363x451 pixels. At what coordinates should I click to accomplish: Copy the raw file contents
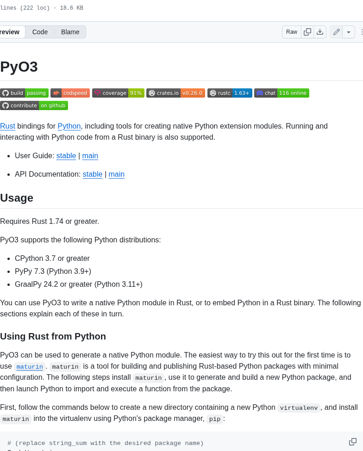pyautogui.click(x=307, y=32)
